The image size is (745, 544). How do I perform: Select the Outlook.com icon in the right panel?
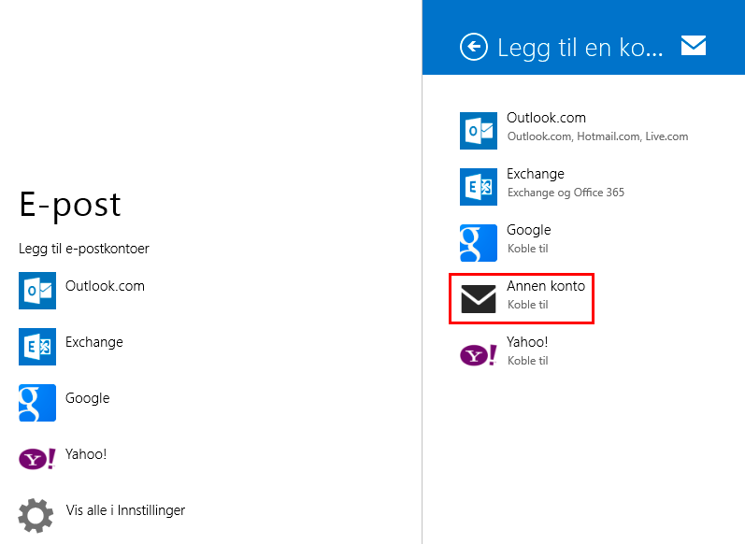(479, 131)
